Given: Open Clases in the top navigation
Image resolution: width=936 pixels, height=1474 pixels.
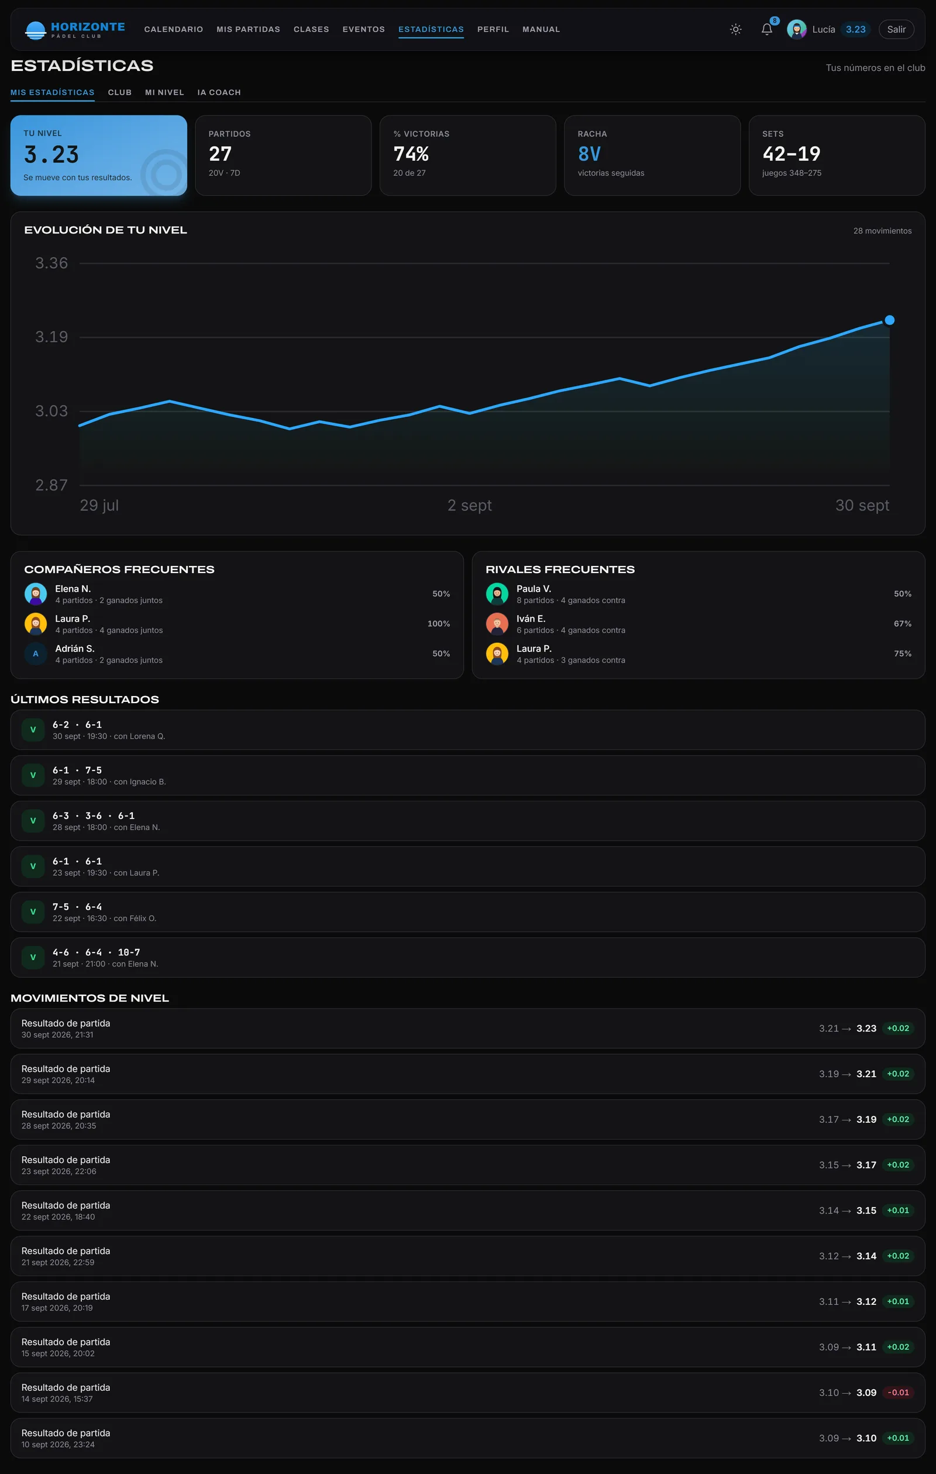Looking at the screenshot, I should (x=311, y=29).
